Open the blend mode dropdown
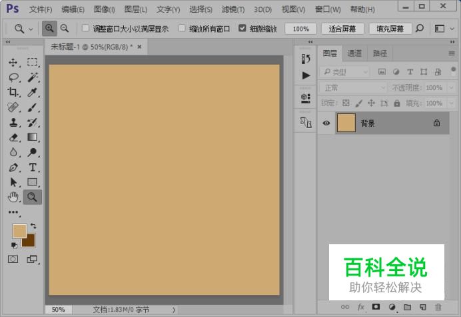The height and width of the screenshot is (317, 461). 353,88
